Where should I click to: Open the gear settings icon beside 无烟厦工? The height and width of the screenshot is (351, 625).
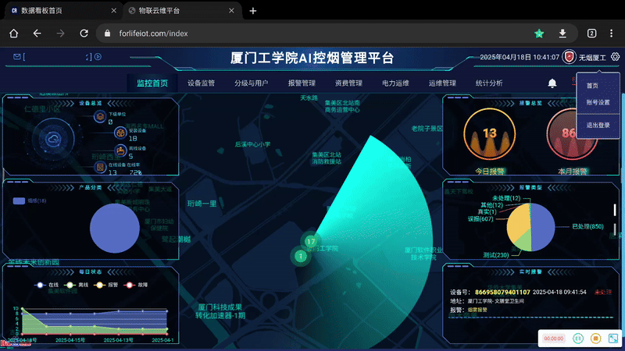(x=616, y=57)
